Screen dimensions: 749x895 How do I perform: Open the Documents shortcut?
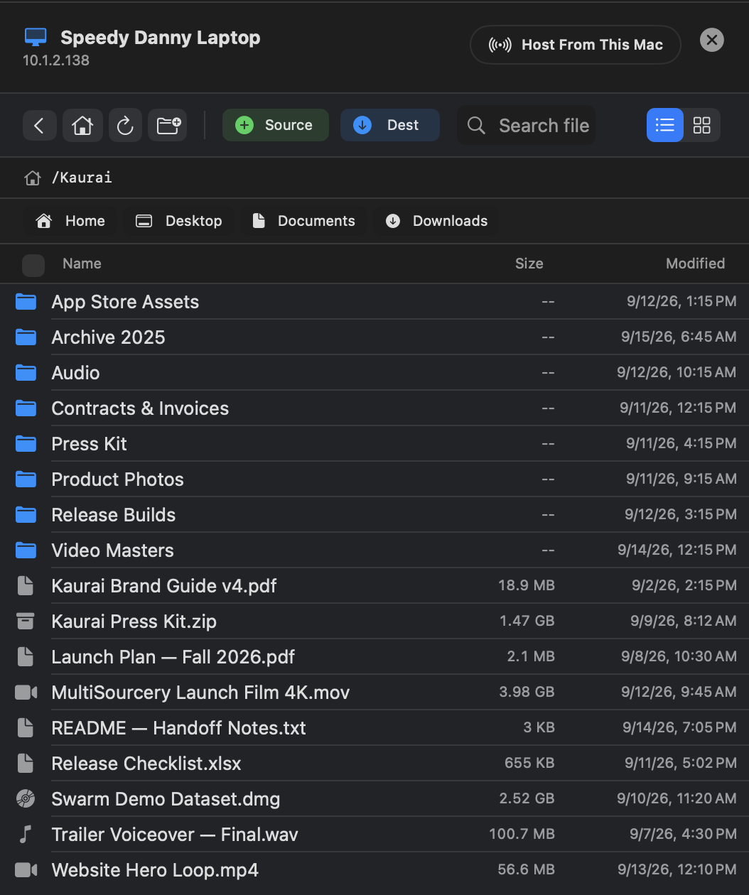pyautogui.click(x=303, y=221)
